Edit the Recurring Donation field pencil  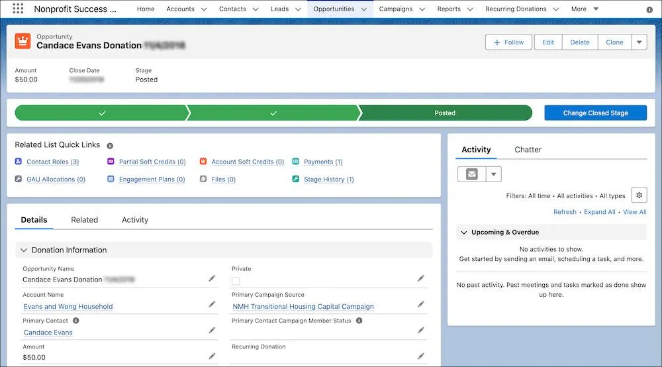[421, 356]
